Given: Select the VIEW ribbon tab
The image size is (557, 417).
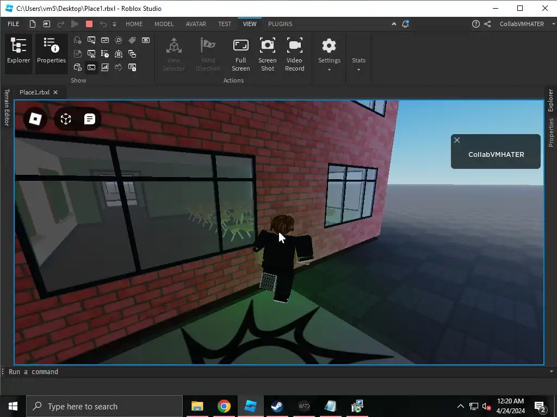Looking at the screenshot, I should (249, 24).
